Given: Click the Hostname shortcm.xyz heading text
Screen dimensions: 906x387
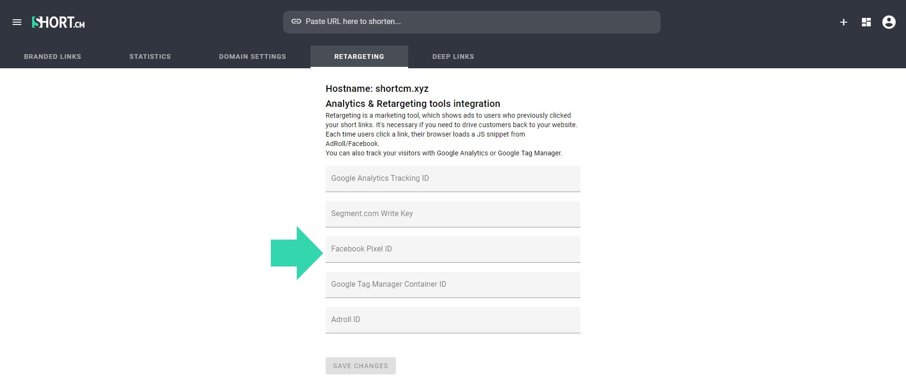Looking at the screenshot, I should pos(377,89).
